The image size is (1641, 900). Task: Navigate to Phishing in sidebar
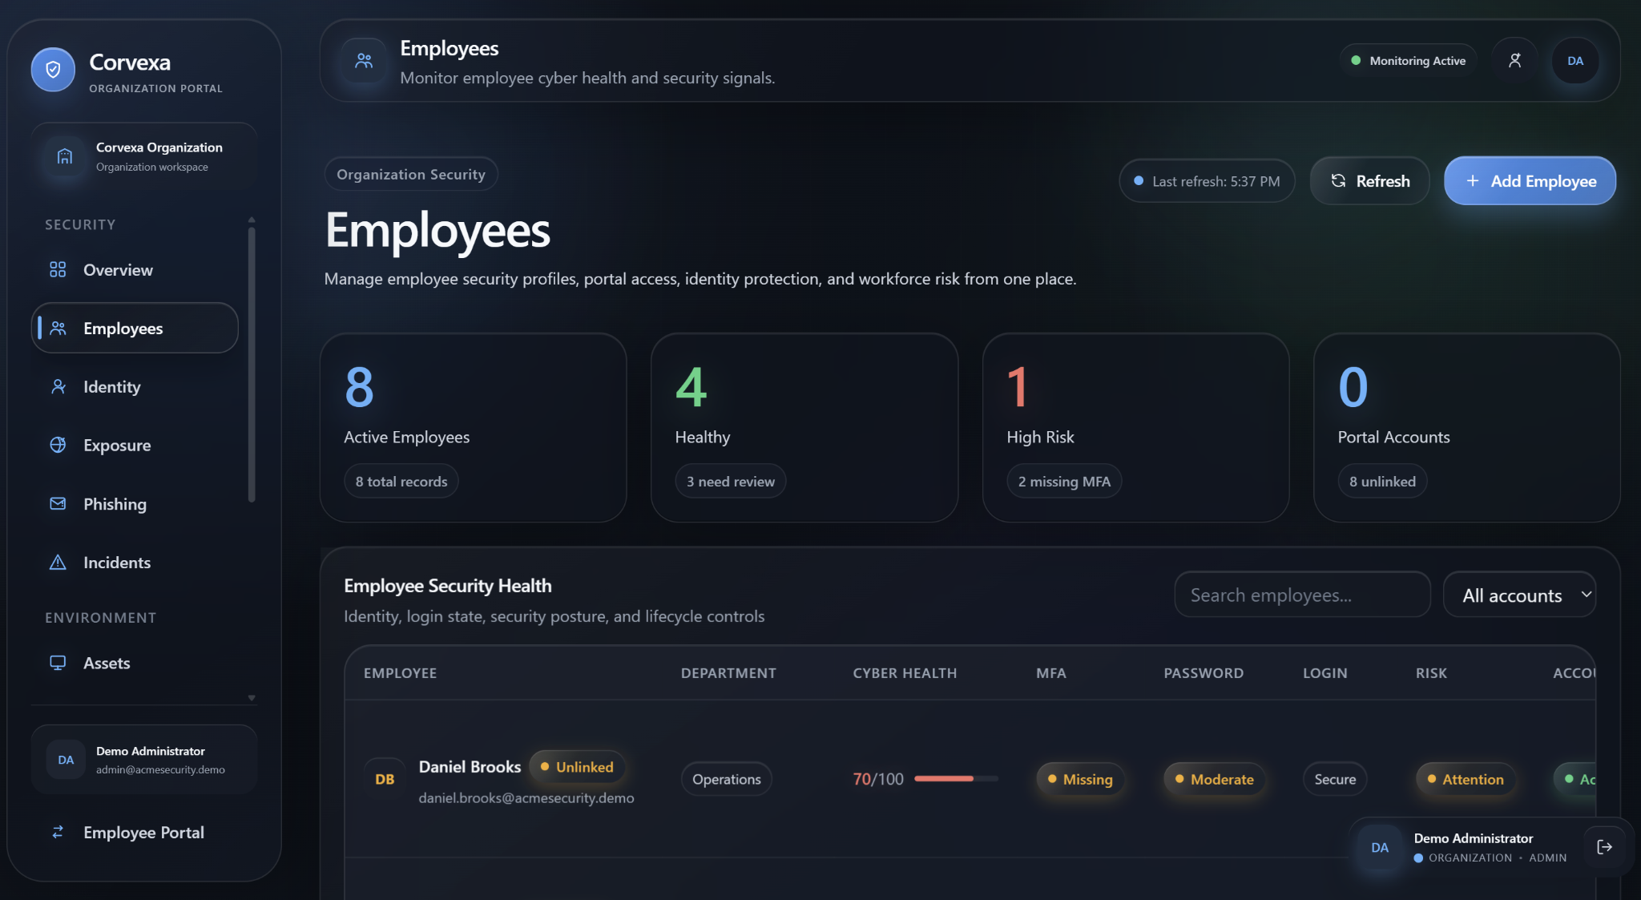135,504
